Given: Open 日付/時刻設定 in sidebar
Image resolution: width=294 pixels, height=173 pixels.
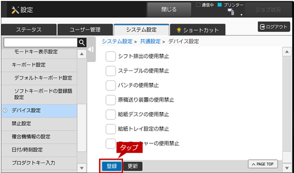Looking at the screenshot, I should pos(39,150).
